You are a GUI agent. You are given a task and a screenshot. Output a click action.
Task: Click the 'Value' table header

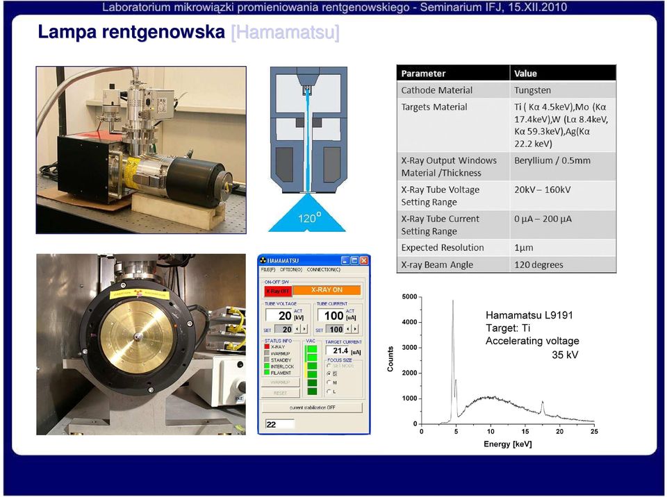(563, 73)
